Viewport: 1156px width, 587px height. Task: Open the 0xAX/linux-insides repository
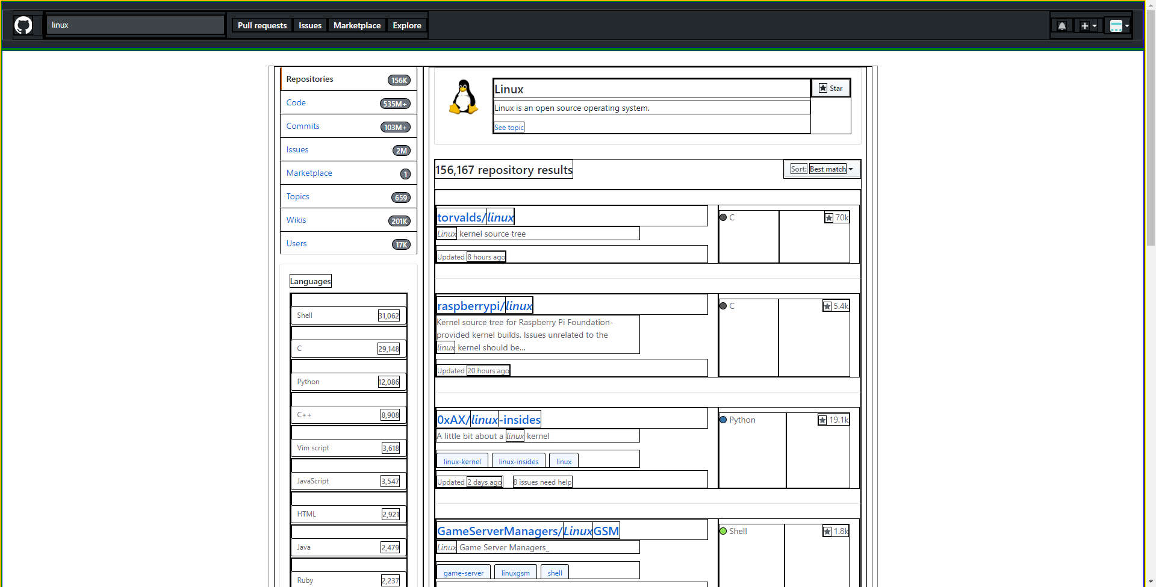tap(489, 420)
